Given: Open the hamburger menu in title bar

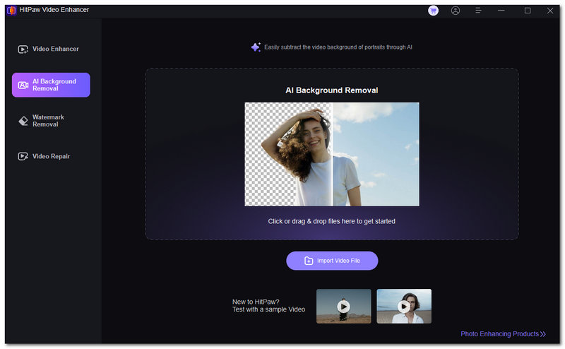Looking at the screenshot, I should click(478, 11).
